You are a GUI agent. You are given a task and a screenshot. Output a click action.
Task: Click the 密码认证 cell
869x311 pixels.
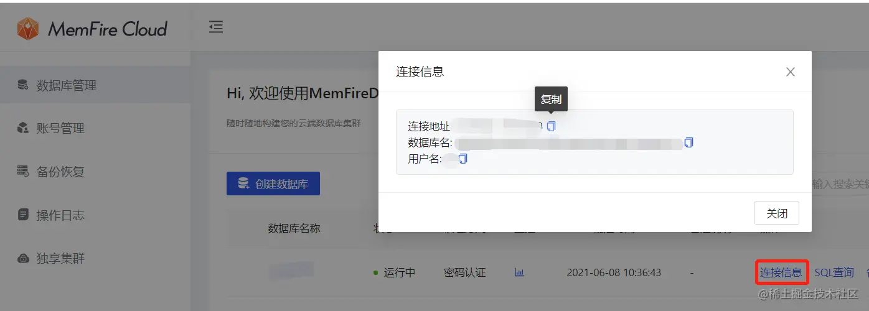pyautogui.click(x=464, y=272)
